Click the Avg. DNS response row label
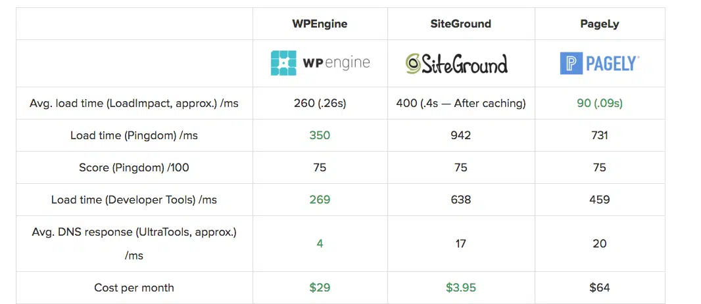The height and width of the screenshot is (304, 701). [134, 232]
